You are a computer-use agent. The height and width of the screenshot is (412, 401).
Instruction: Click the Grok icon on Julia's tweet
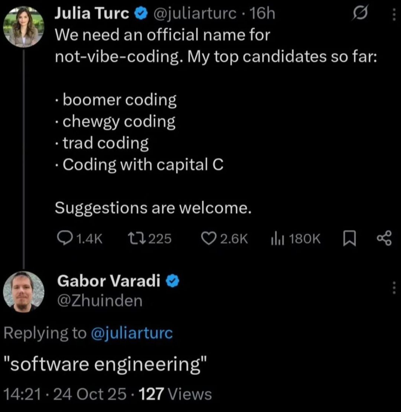(361, 13)
